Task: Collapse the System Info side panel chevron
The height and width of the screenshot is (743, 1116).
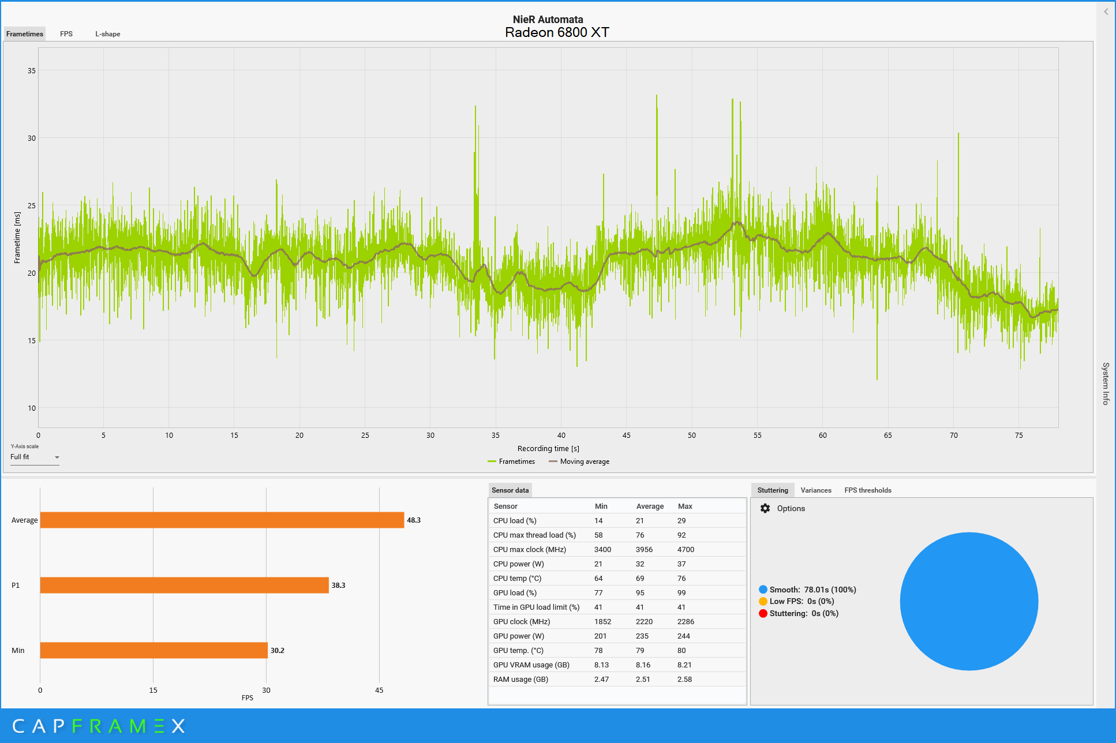Action: 1106,12
